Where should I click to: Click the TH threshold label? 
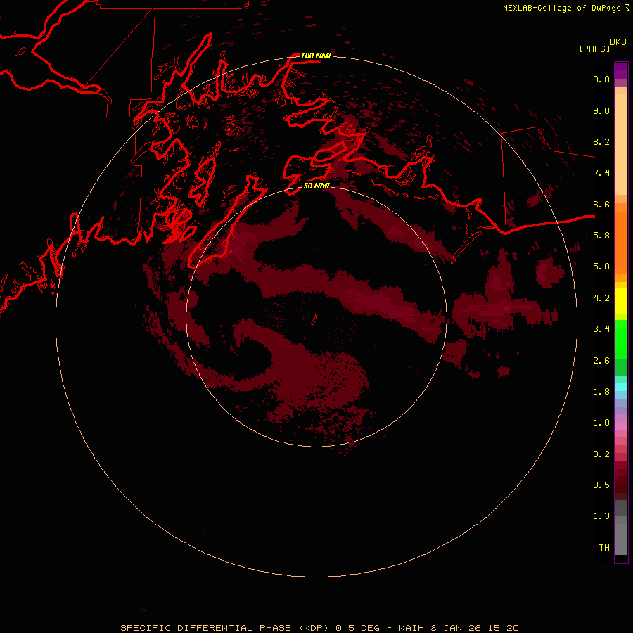pyautogui.click(x=604, y=547)
